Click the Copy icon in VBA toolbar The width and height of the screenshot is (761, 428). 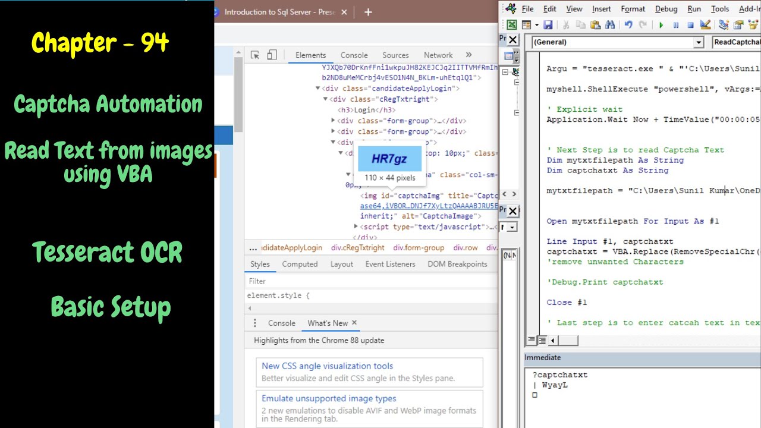coord(580,25)
